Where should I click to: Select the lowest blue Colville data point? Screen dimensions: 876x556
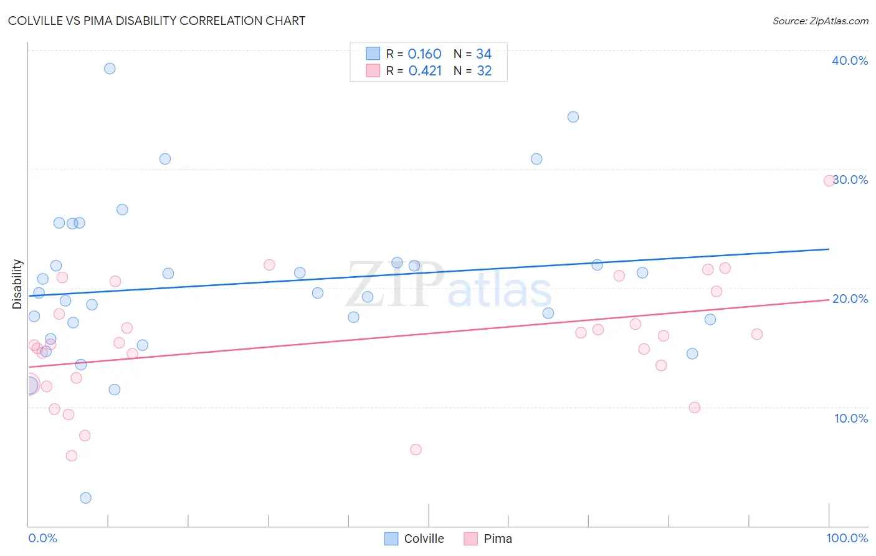(x=86, y=497)
